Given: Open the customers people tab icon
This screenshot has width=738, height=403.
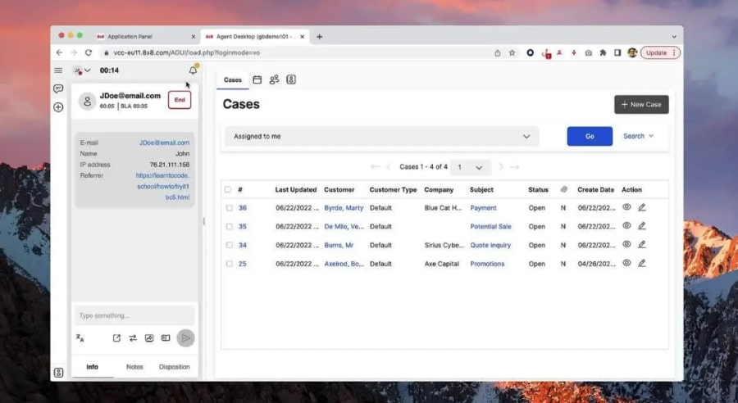Looking at the screenshot, I should pyautogui.click(x=274, y=80).
